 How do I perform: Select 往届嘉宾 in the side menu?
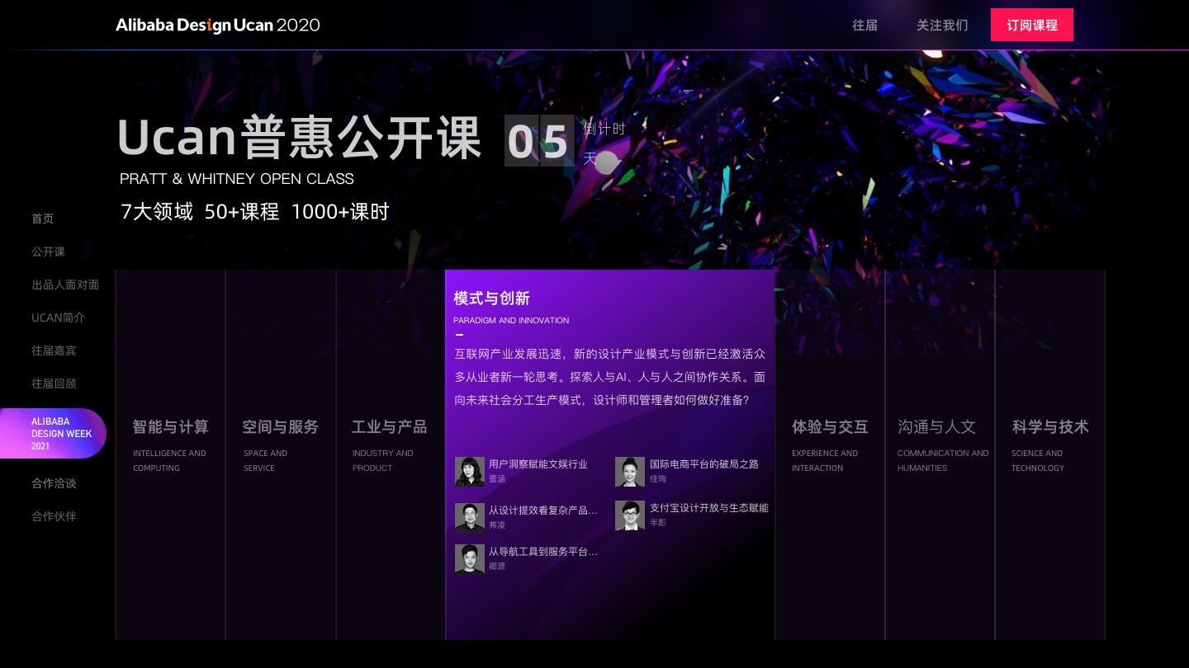54,350
